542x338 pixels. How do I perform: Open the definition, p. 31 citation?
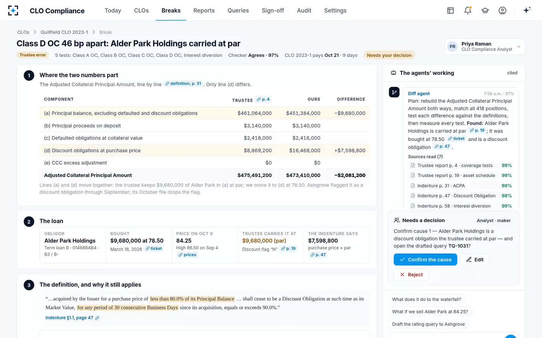183,84
